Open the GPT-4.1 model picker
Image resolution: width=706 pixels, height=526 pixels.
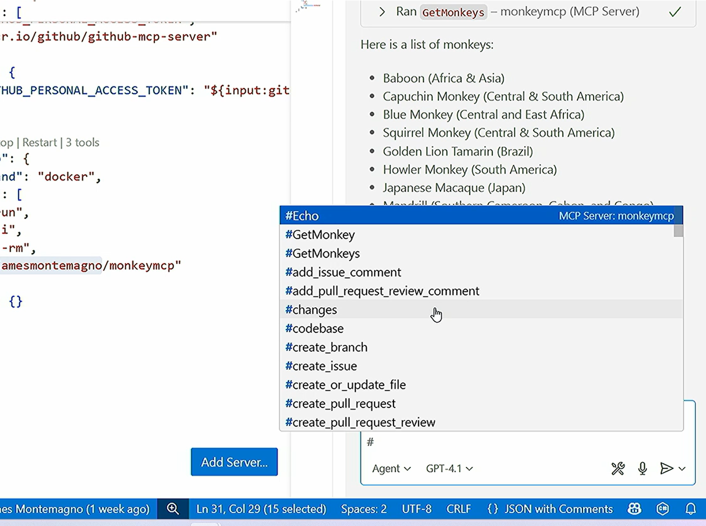pyautogui.click(x=449, y=468)
